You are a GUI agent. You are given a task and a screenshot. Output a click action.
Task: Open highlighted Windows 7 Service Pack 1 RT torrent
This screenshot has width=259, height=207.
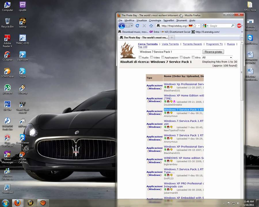[184, 110]
